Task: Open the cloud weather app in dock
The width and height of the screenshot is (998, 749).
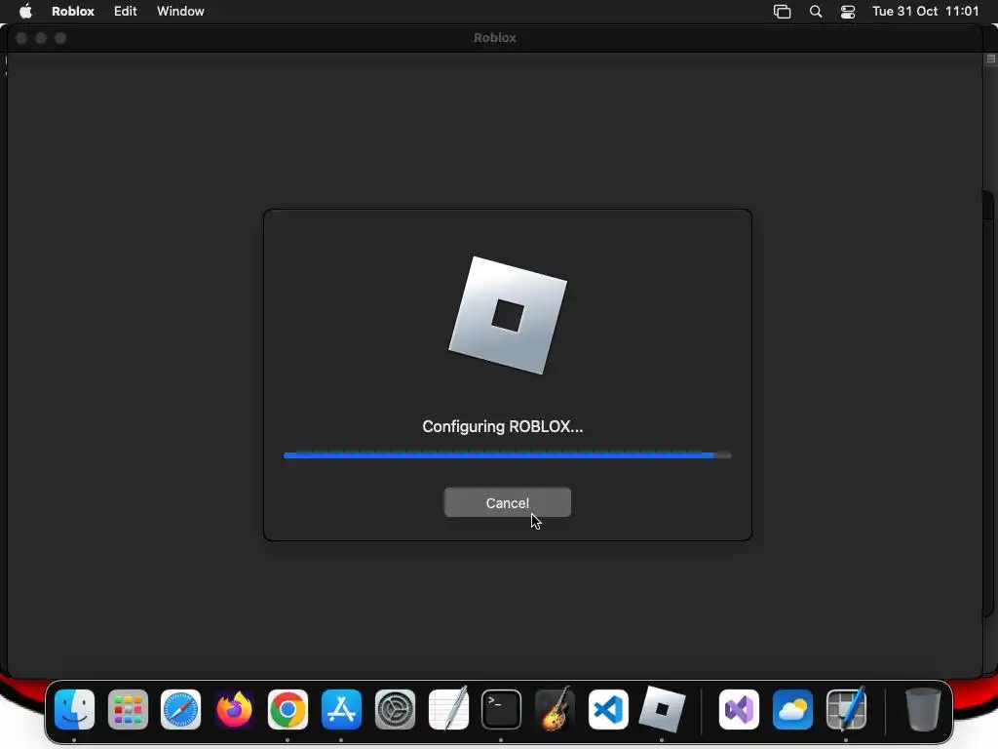Action: (792, 710)
